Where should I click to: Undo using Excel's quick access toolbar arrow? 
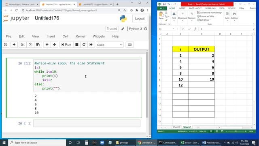[x=169, y=4]
